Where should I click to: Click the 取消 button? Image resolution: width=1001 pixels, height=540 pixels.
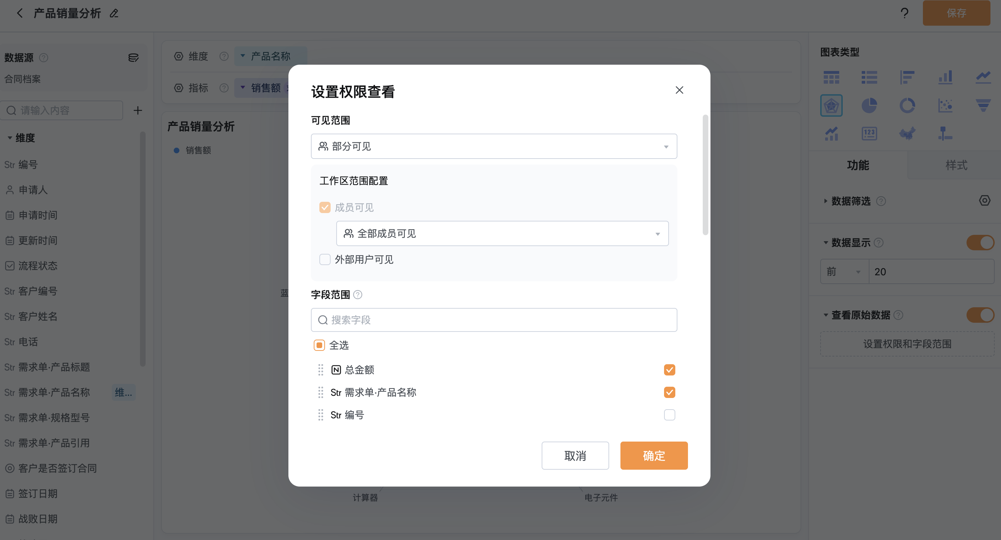575,456
